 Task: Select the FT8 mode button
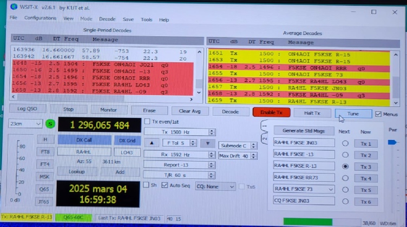click(x=45, y=152)
